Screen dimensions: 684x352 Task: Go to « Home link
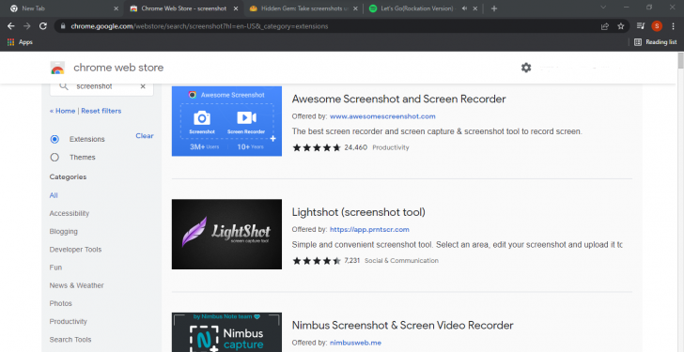62,111
